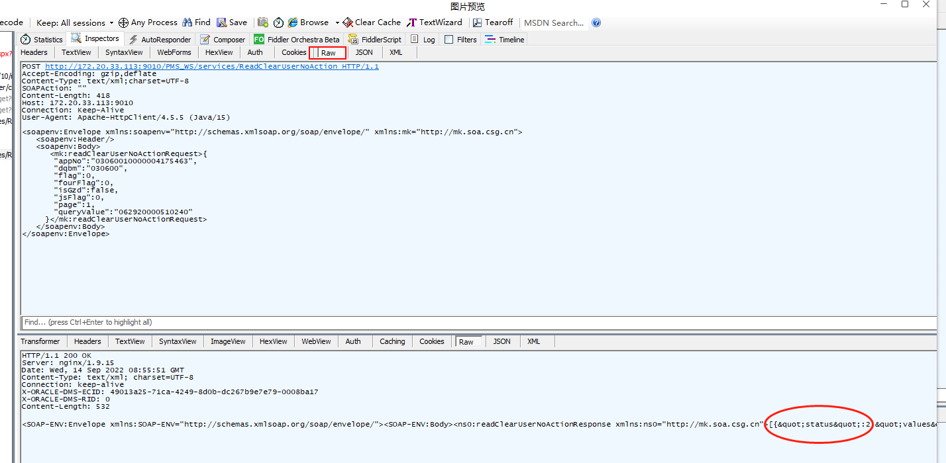946x463 pixels.
Task: Select request inspector Cookies tab
Action: tap(294, 52)
